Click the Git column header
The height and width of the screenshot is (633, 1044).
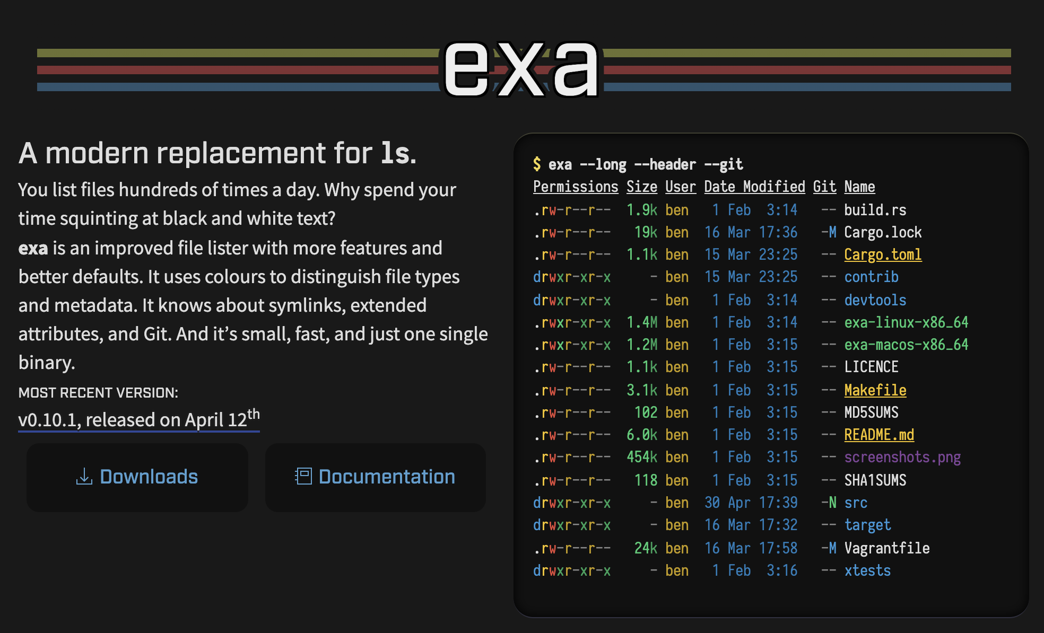[x=824, y=187]
